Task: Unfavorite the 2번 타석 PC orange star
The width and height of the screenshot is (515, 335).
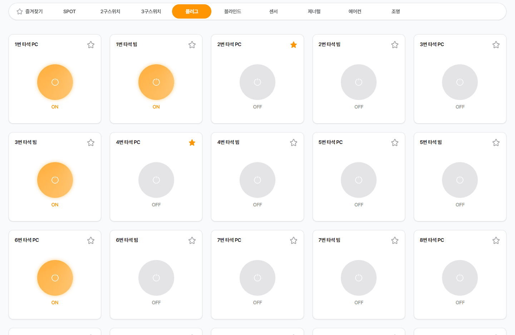Action: coord(294,45)
